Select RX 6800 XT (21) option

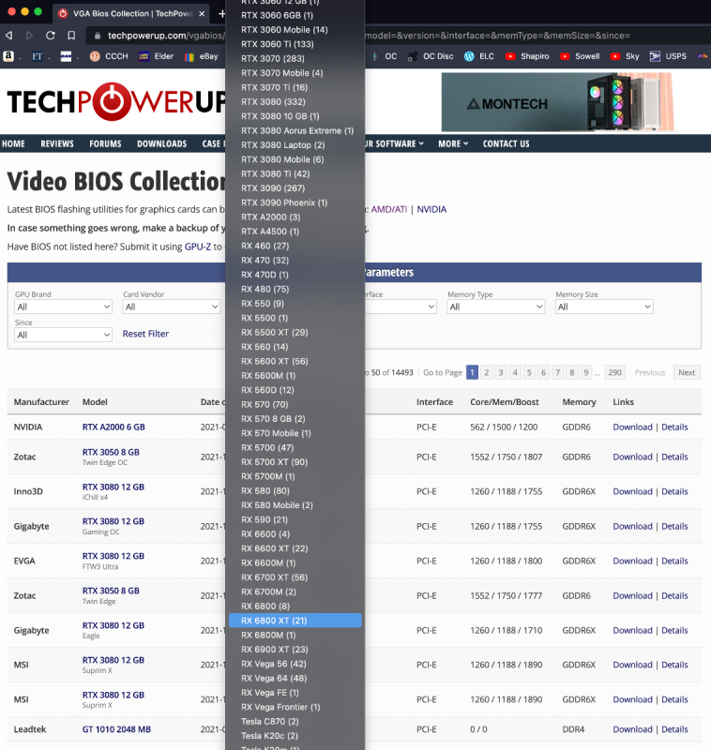295,621
